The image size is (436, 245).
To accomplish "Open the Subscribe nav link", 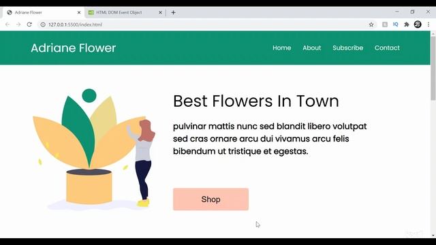I will tap(347, 48).
